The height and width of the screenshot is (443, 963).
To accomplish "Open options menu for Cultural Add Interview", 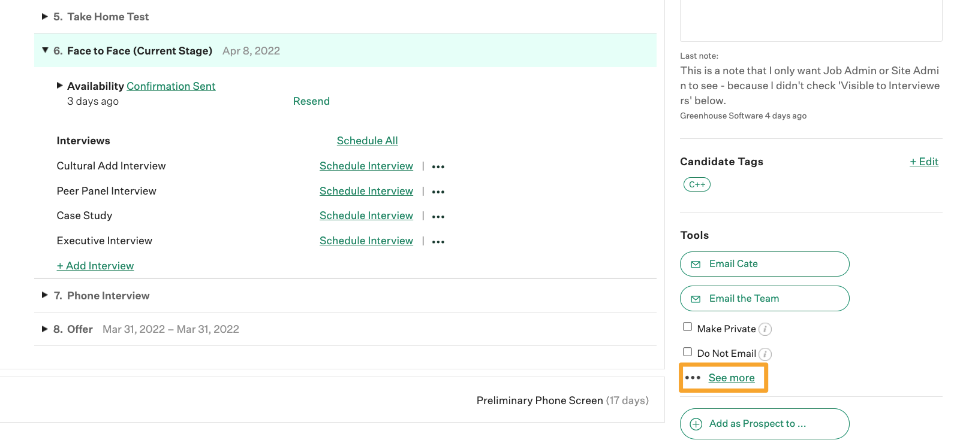I will [438, 167].
